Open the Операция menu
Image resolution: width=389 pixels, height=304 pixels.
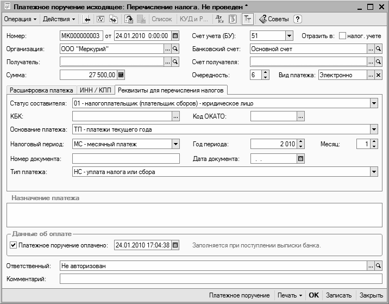pyautogui.click(x=20, y=19)
